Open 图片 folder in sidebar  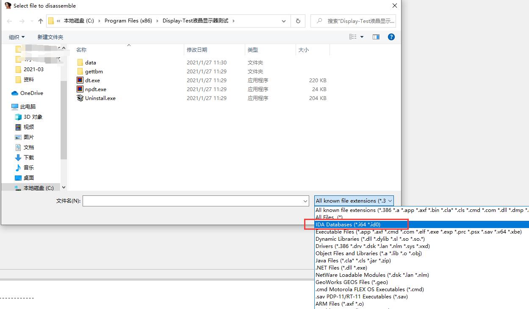(28, 137)
